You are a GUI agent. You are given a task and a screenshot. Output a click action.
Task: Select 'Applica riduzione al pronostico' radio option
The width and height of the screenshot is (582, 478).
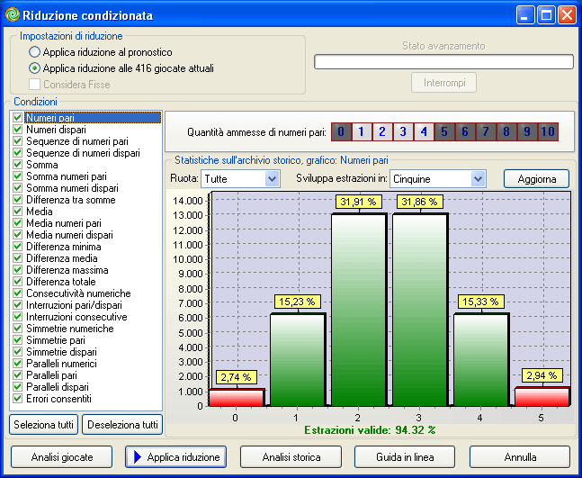pyautogui.click(x=34, y=53)
